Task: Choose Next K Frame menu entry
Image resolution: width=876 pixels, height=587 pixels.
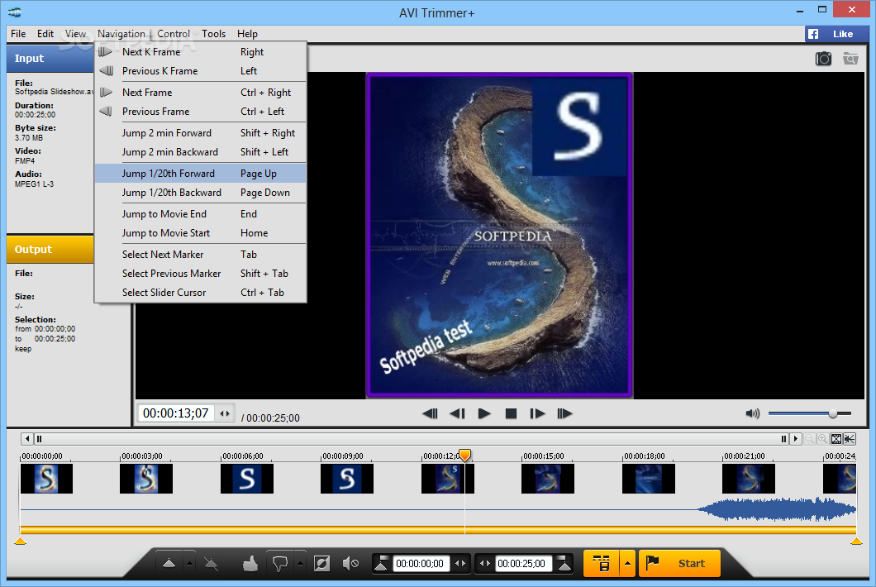Action: (x=201, y=52)
